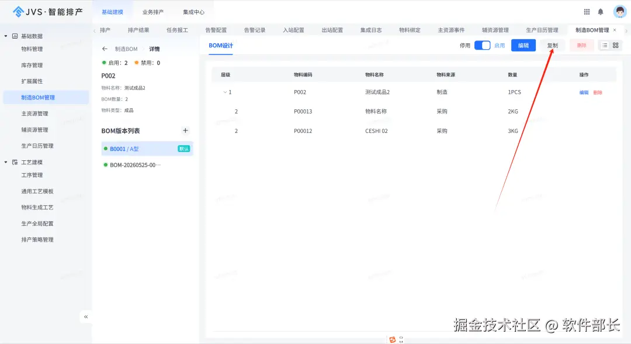This screenshot has width=631, height=344.
Task: Click material code P00013 cell
Action: (303, 112)
